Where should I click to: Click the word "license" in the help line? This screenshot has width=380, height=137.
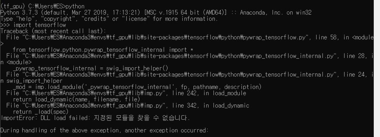tap(135, 19)
